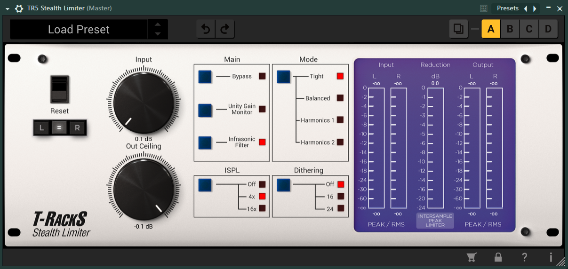The width and height of the screenshot is (568, 269).
Task: Click the Input value 0.1 dB
Action: (144, 139)
